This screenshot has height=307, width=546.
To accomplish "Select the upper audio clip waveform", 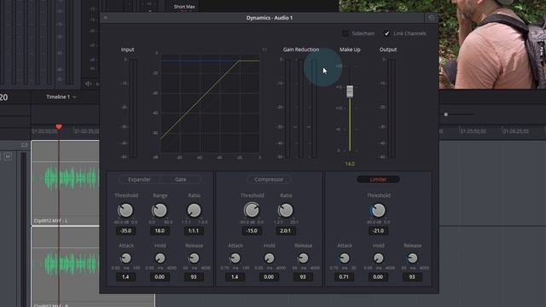I will (70, 177).
